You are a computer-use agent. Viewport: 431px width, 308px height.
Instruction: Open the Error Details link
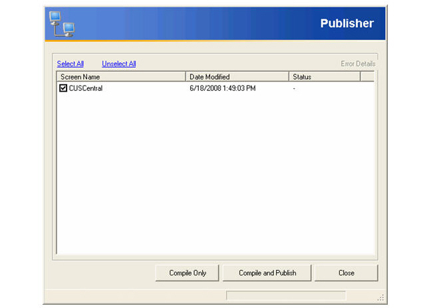tap(358, 64)
